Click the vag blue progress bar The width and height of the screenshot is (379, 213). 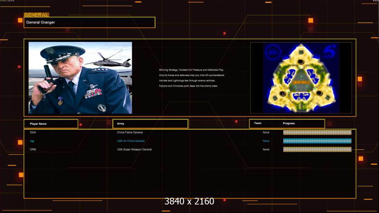317,141
